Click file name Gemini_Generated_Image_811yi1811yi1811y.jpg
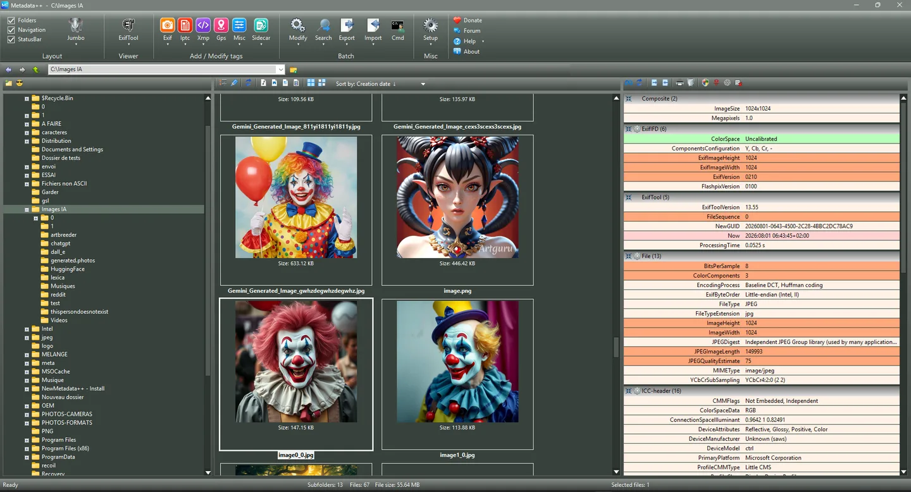Viewport: 911px width, 492px height. coord(296,126)
